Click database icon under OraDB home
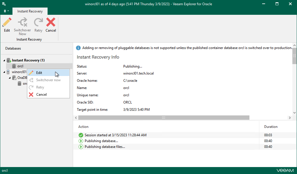 pos(19,84)
